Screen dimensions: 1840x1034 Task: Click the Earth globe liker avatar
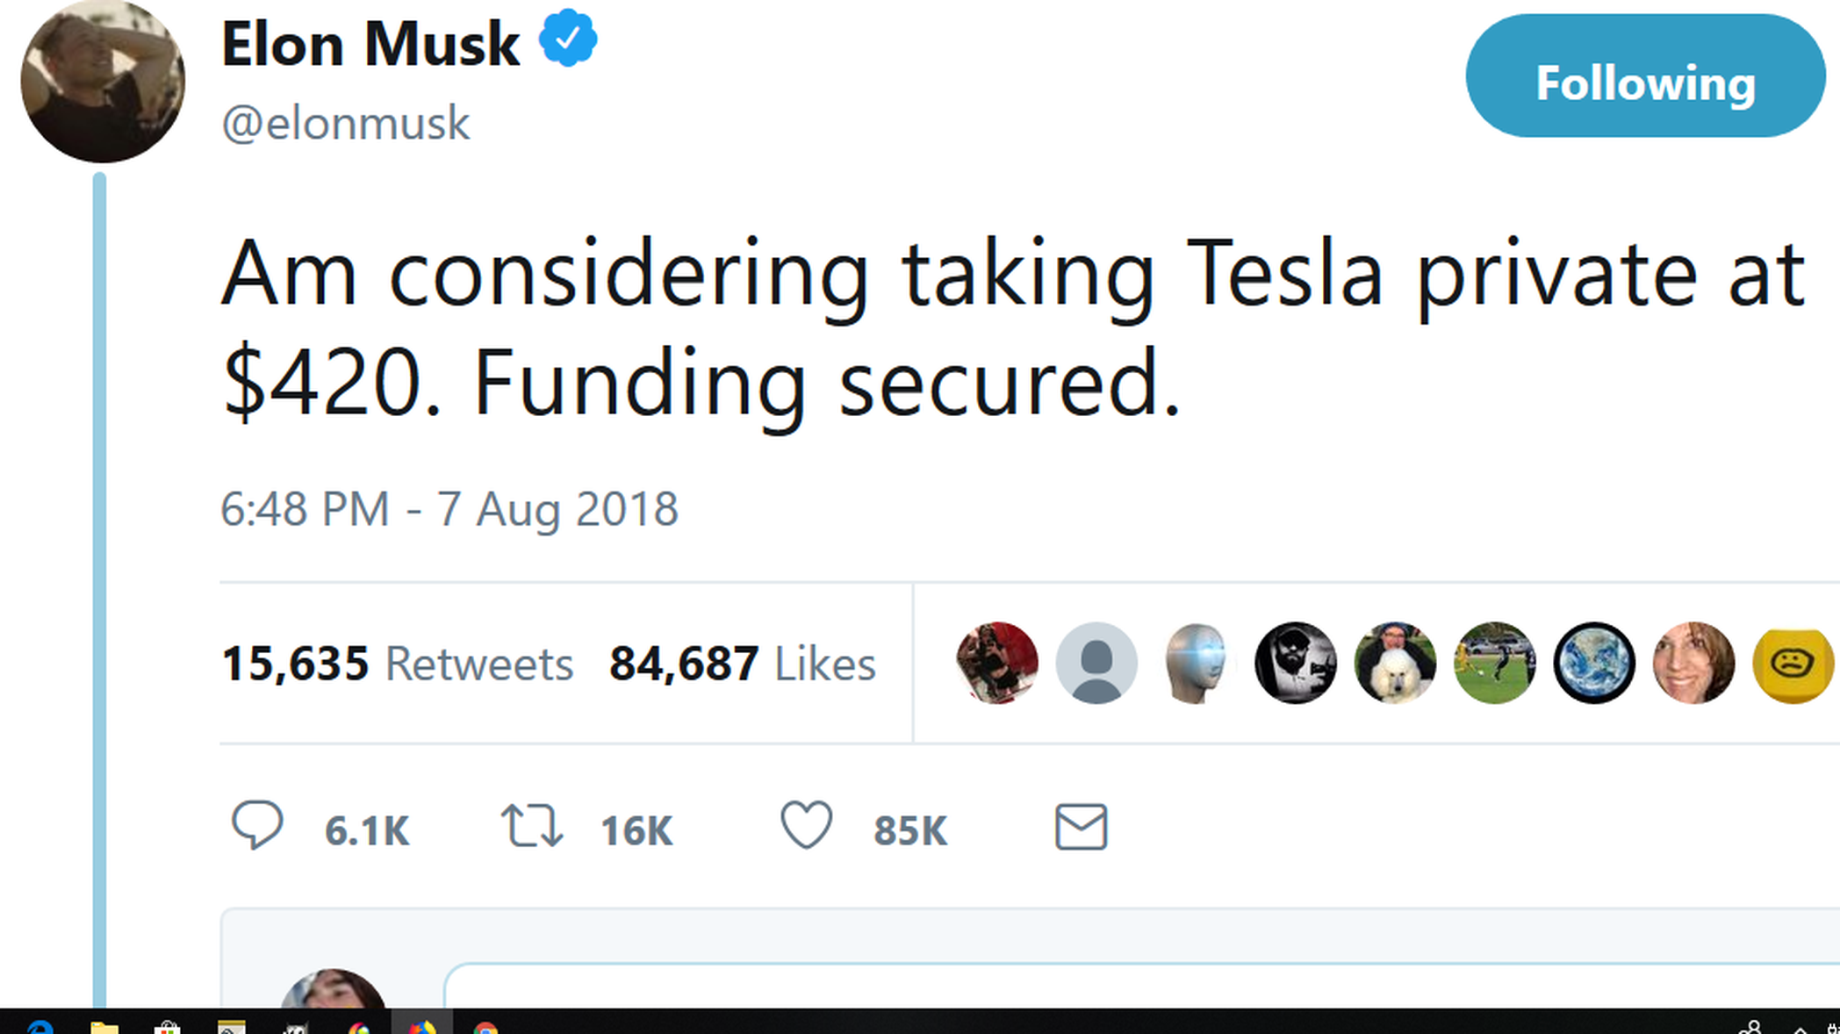(x=1593, y=664)
